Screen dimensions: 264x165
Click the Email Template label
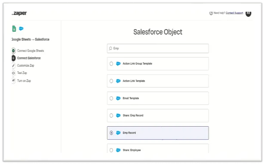pyautogui.click(x=131, y=98)
